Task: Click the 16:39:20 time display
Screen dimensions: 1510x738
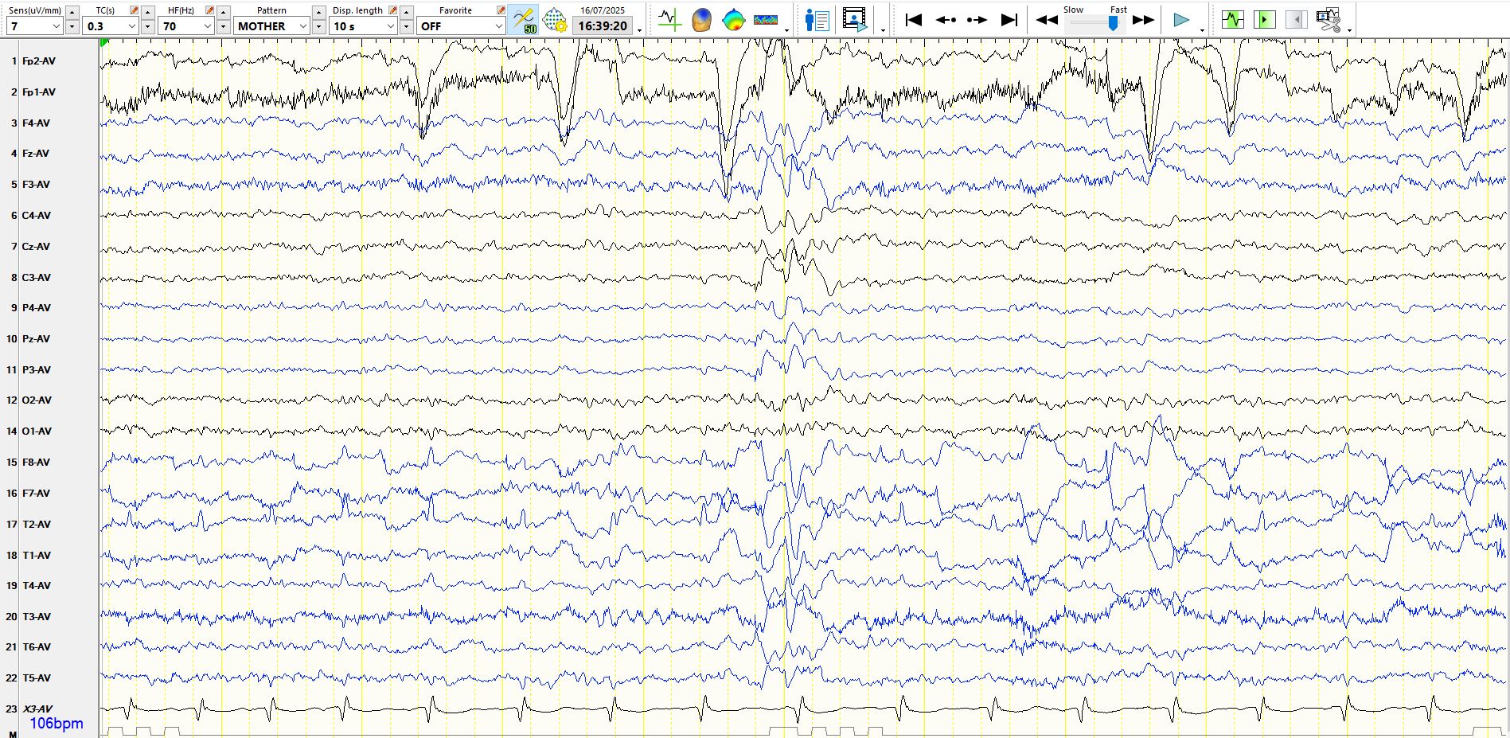Action: (603, 25)
